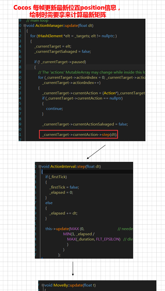165x291 pixels.
Task: Click '_currentTarget->currentAction->step(dt);' line
Action: point(80,134)
